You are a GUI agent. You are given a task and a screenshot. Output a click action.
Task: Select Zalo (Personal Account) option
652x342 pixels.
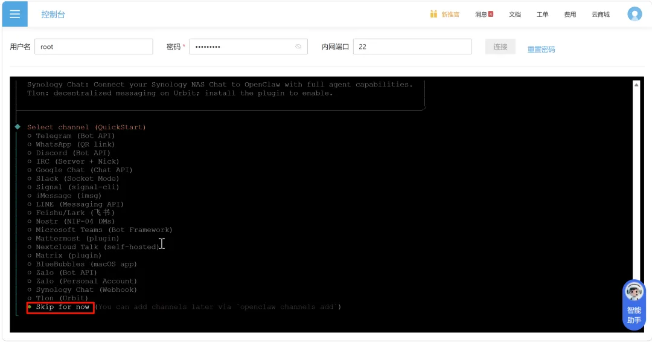click(82, 281)
